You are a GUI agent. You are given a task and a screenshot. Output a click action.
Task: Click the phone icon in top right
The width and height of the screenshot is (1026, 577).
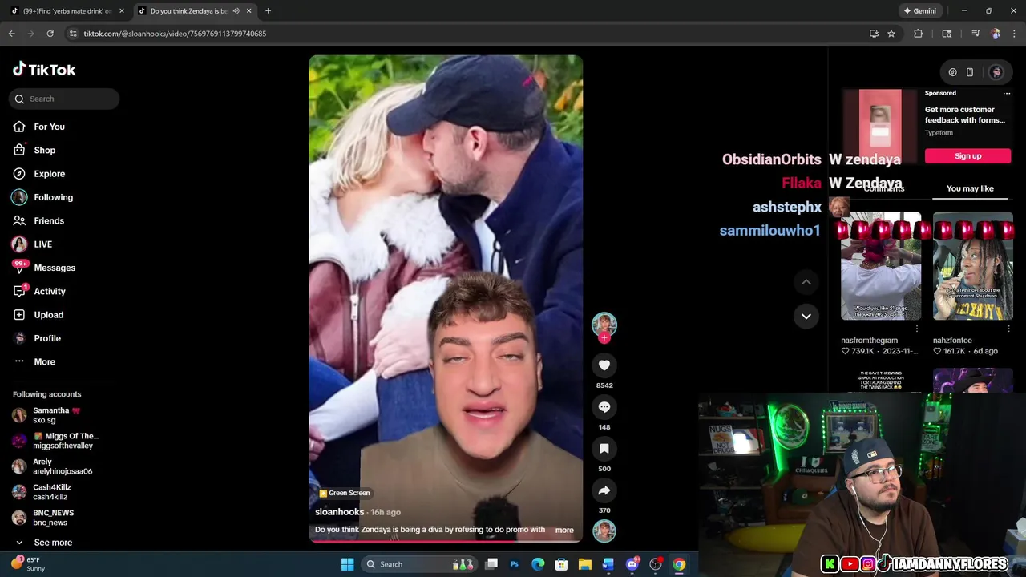tap(970, 72)
